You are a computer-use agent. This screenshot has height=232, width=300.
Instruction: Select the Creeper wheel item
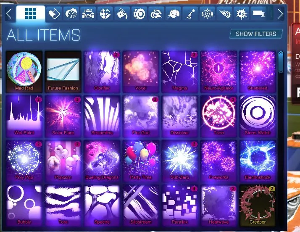(258, 206)
